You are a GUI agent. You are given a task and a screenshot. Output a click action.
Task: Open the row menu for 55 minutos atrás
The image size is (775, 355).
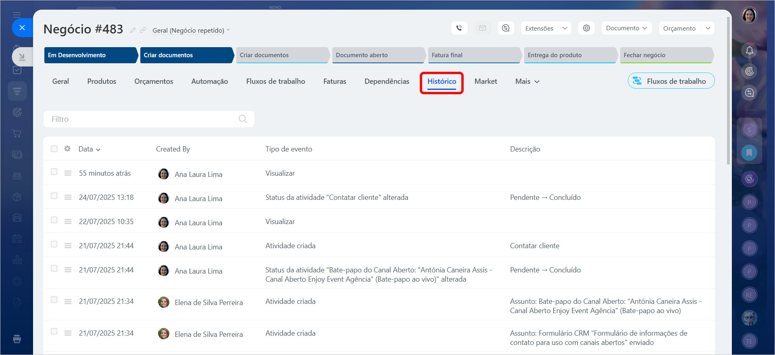tap(68, 173)
